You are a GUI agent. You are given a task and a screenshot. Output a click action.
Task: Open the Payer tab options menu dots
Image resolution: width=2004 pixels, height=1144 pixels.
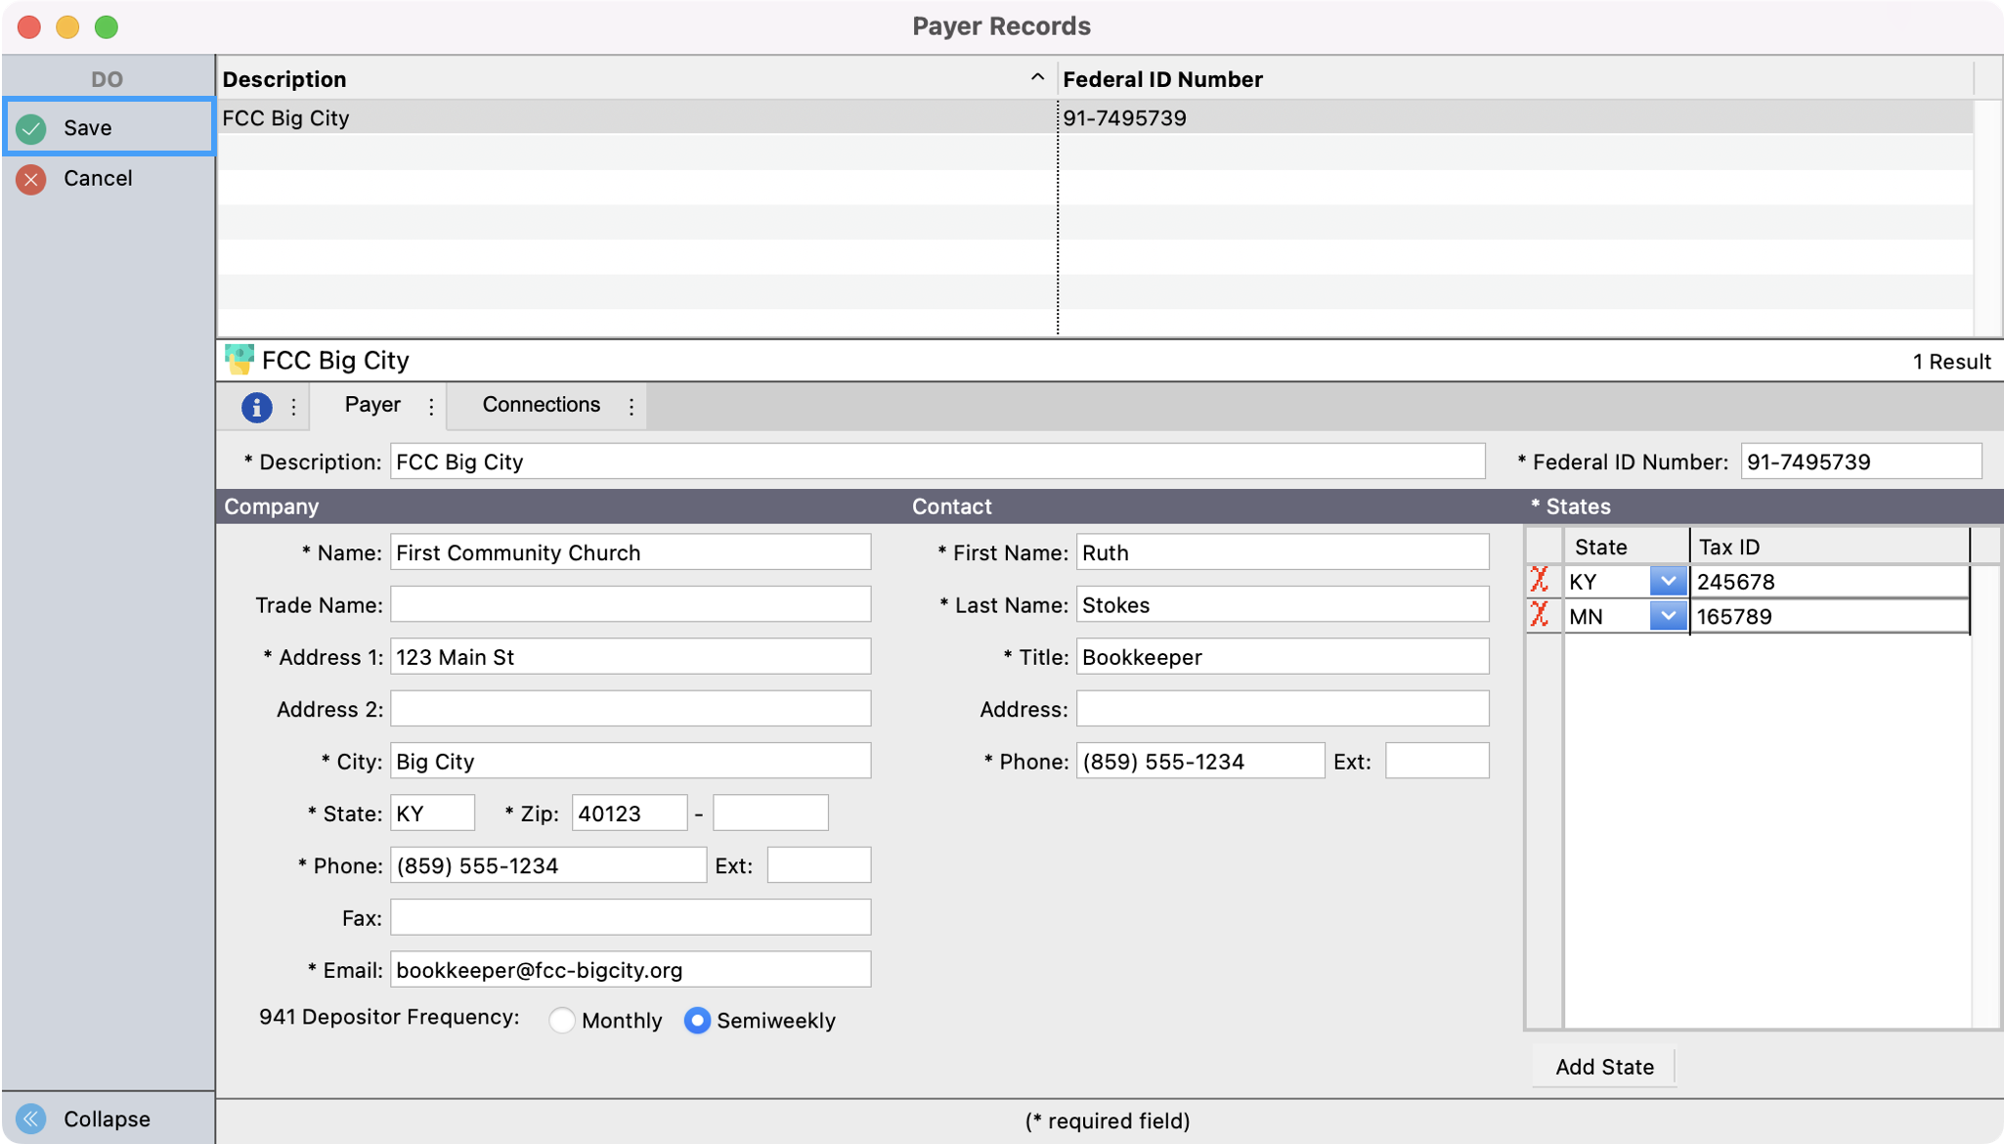click(x=431, y=407)
